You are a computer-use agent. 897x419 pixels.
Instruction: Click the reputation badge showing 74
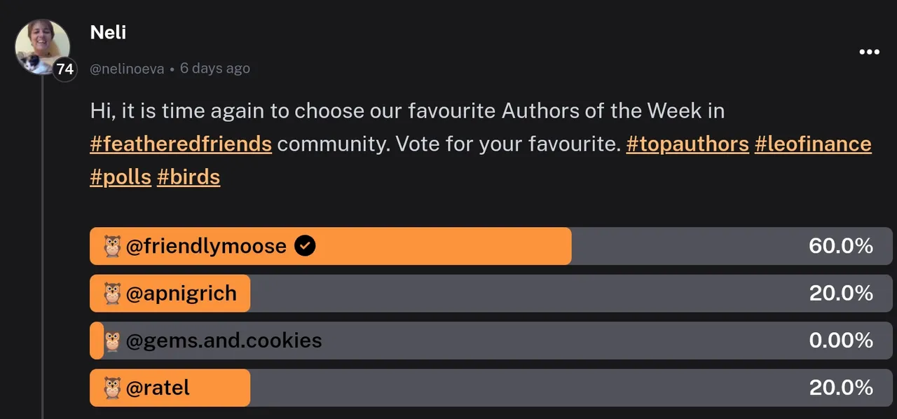(x=65, y=69)
